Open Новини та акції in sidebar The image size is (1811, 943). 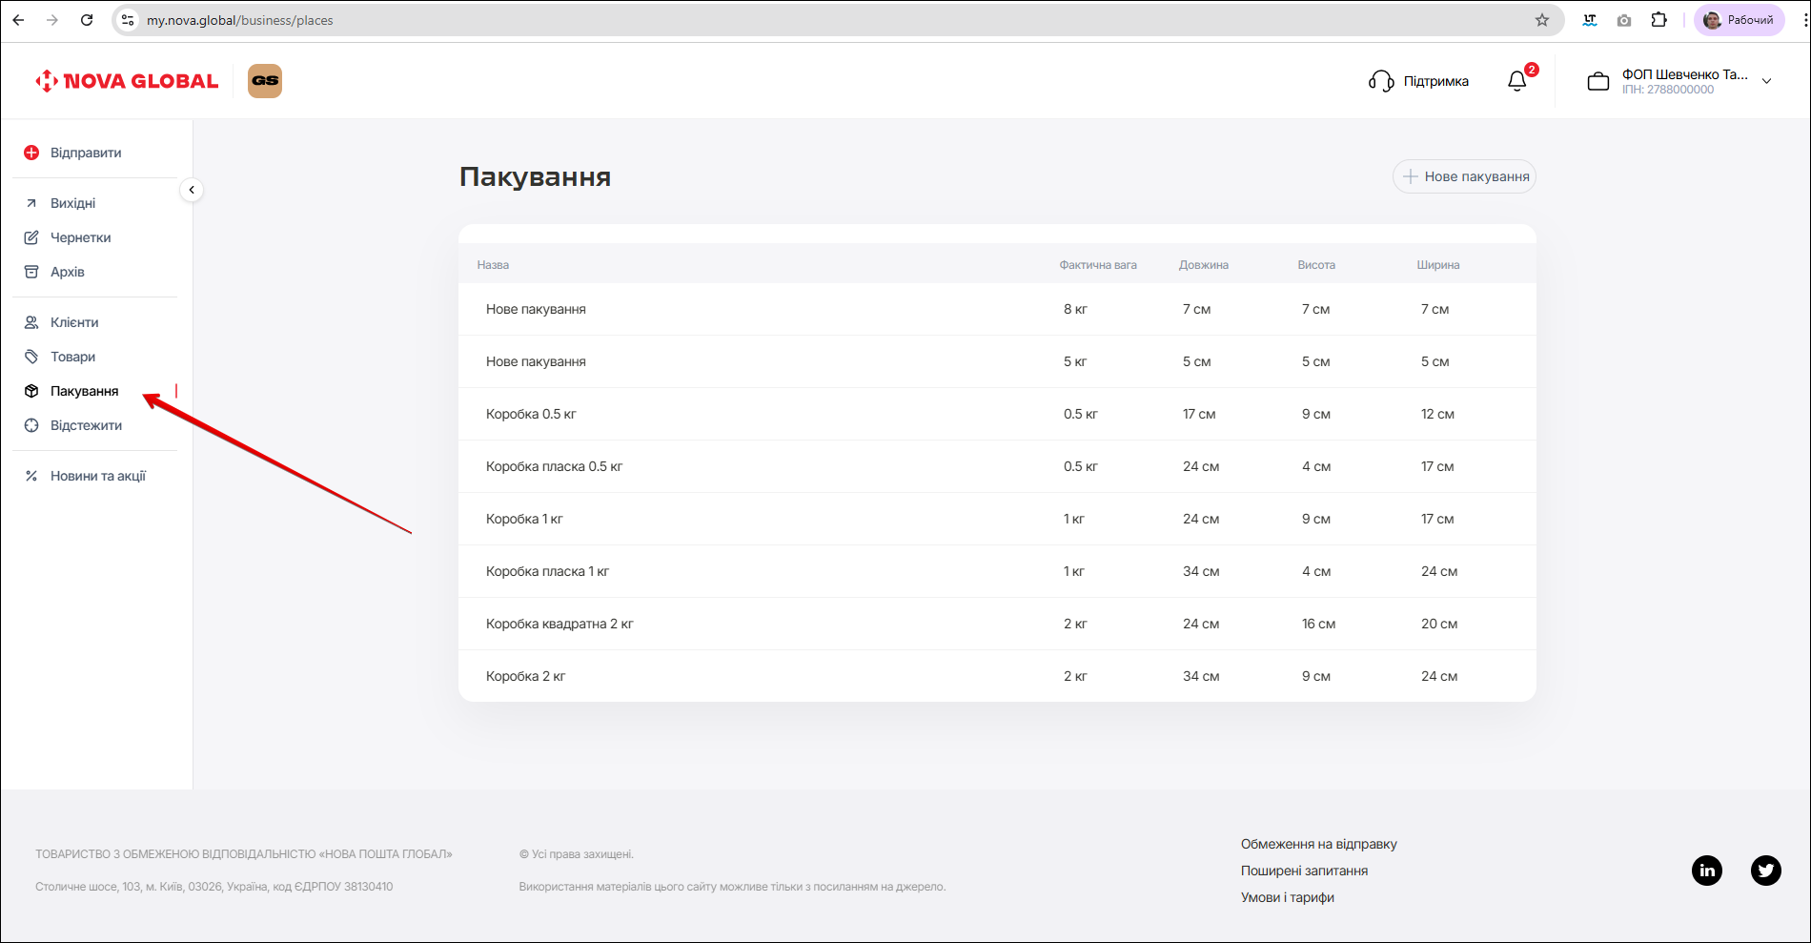coord(98,476)
